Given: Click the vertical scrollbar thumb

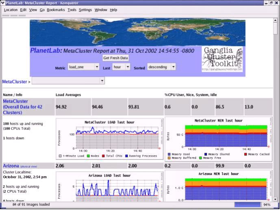Looking at the screenshot, I should (x=275, y=28).
